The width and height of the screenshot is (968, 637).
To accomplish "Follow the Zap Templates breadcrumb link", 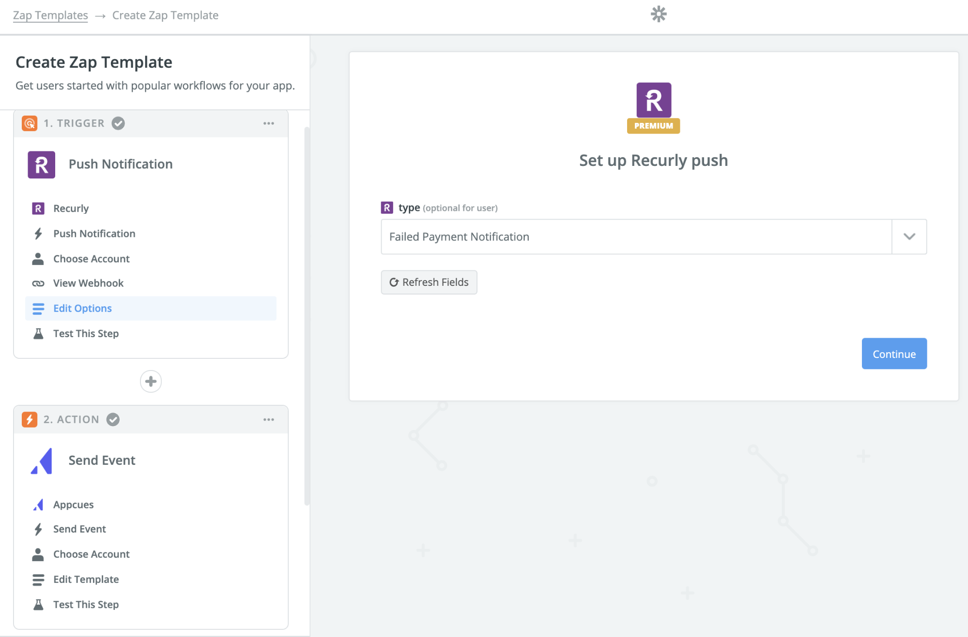I will (50, 15).
